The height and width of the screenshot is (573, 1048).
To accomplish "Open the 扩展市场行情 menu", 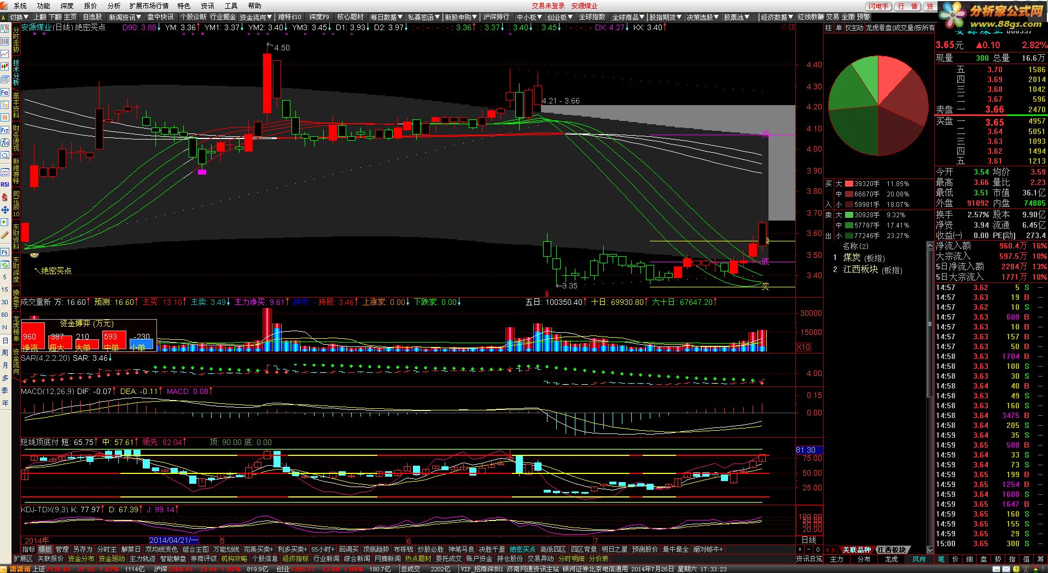I will pyautogui.click(x=149, y=5).
